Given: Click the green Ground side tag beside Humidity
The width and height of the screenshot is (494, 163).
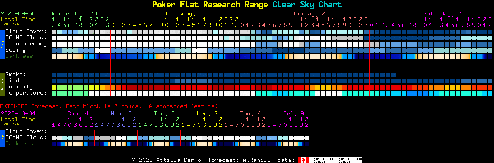Looking at the screenshot, I should pos(2,84).
